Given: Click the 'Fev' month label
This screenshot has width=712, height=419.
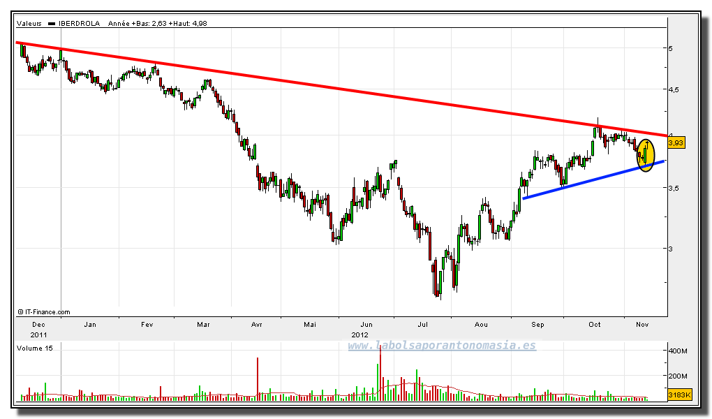Looking at the screenshot, I should [147, 325].
